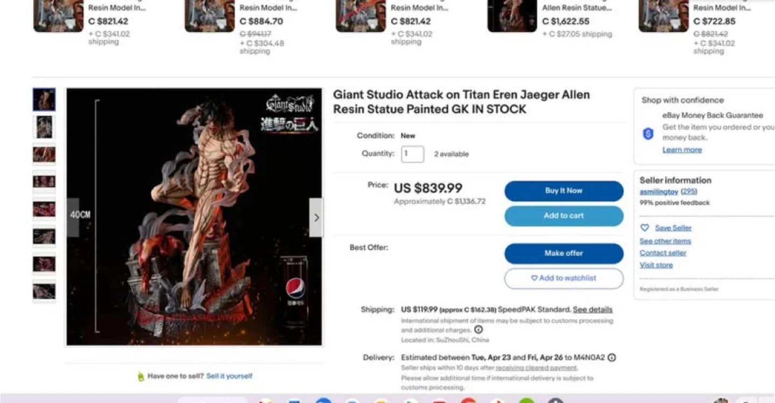Visit the seller's store
Screen dimensions: 775x403
point(656,265)
